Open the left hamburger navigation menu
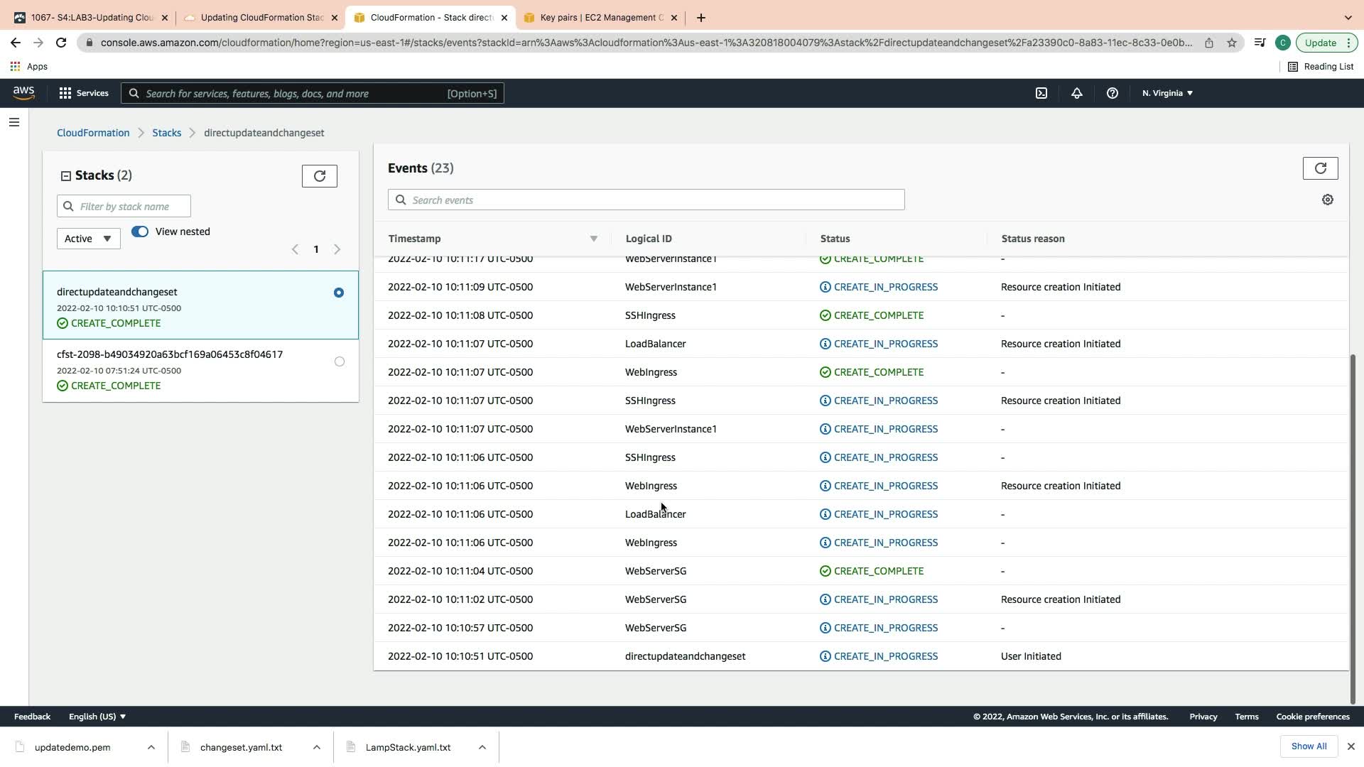This screenshot has height=767, width=1364. point(13,122)
